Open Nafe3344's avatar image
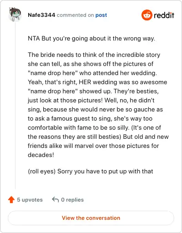Image resolution: width=182 pixels, height=233 pixels. pos(15,15)
